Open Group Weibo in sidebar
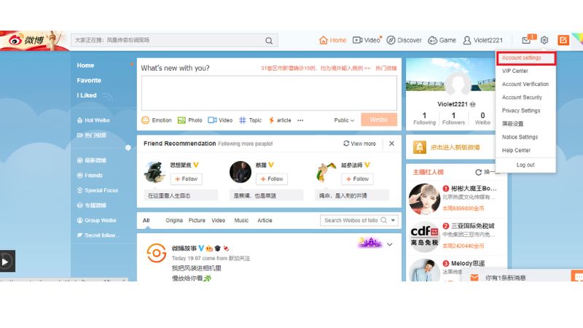The height and width of the screenshot is (328, 583). coord(96,221)
